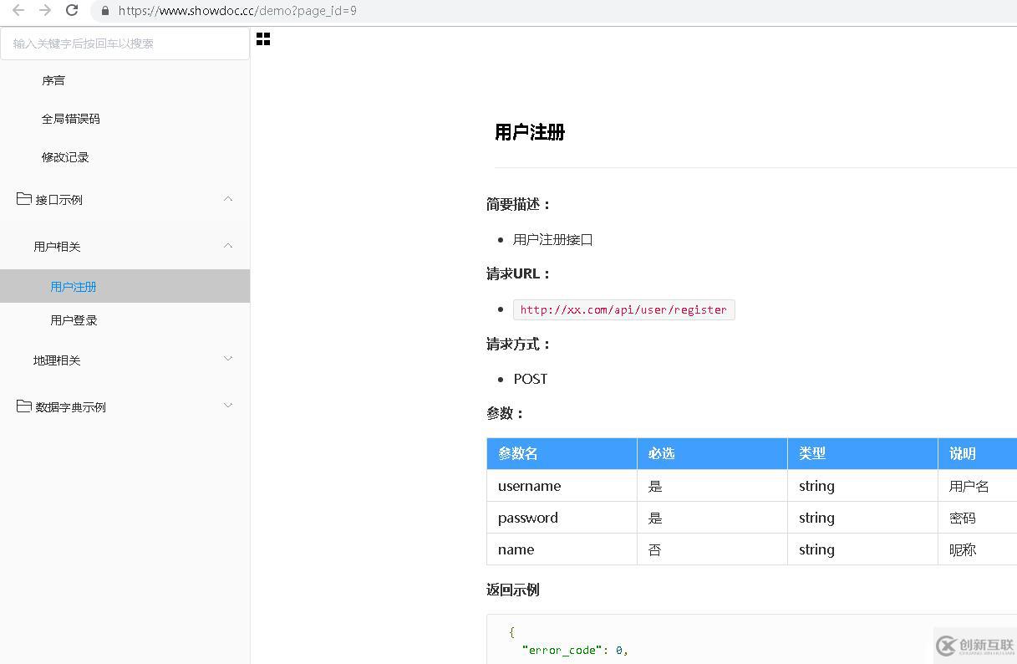
Task: Click the padlock site security icon
Action: click(104, 11)
